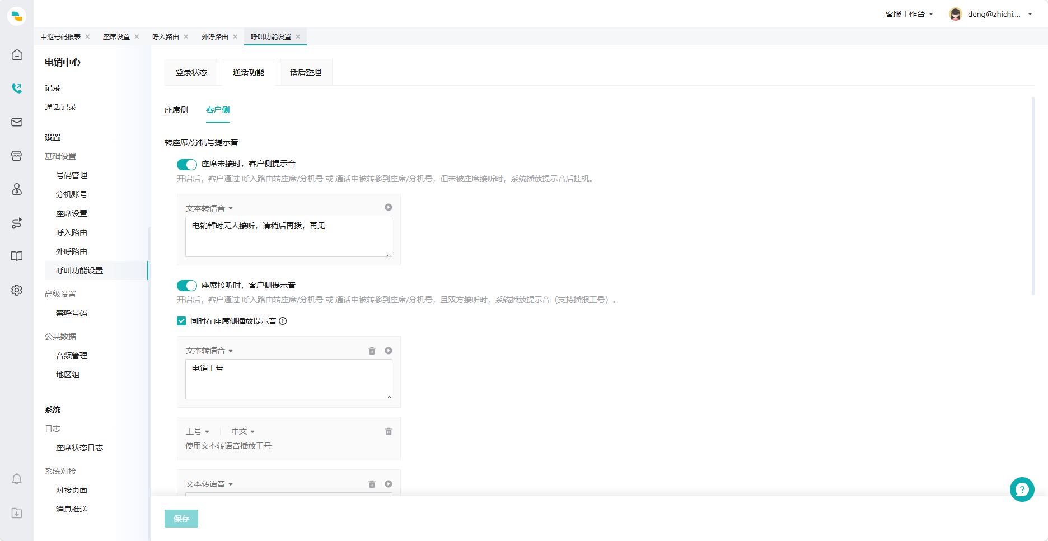Click the help question mark bubble
1048x541 pixels.
[x=1022, y=489]
